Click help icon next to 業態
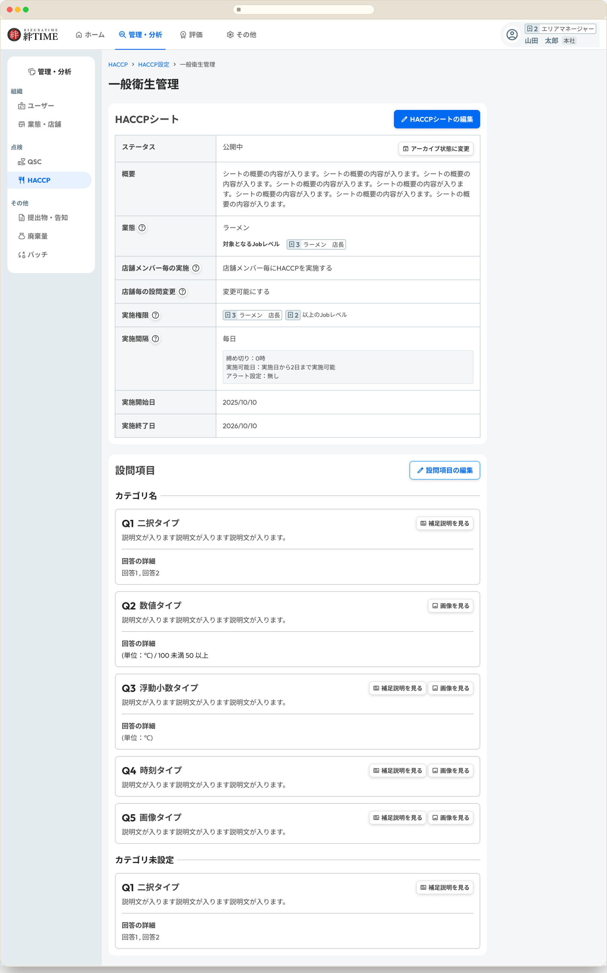607x973 pixels. (142, 227)
